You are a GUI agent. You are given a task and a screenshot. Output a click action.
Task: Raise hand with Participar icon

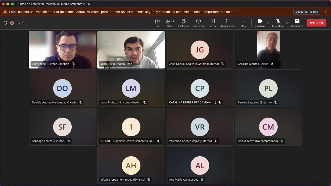(184, 23)
